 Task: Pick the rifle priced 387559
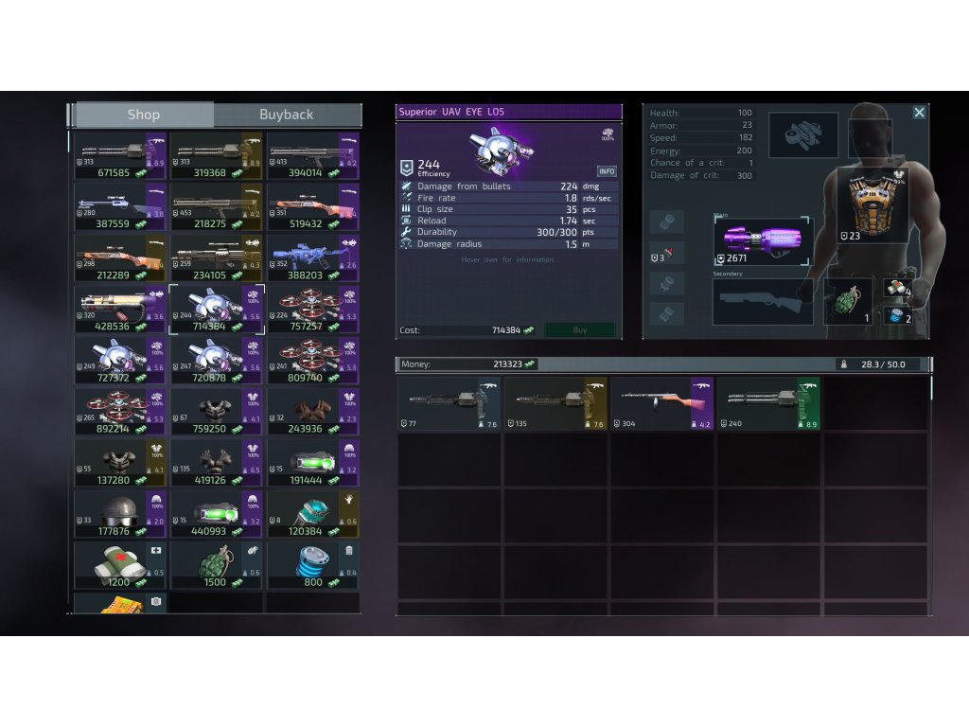(x=120, y=207)
